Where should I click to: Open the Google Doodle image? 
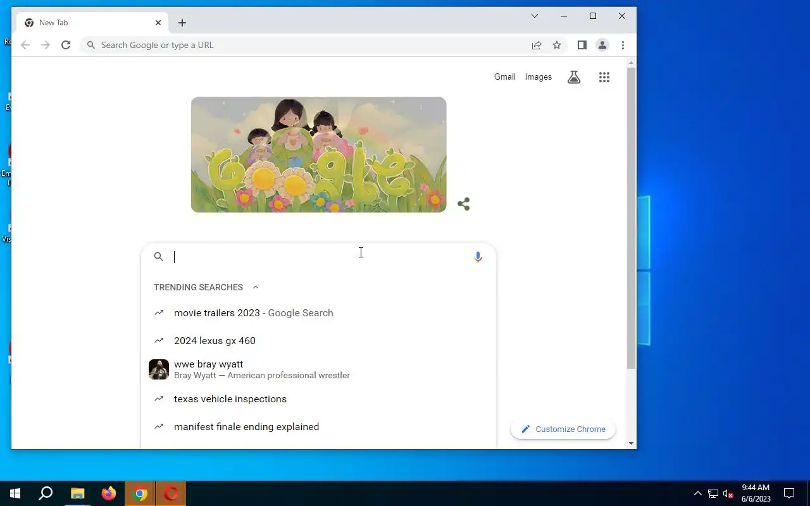319,154
